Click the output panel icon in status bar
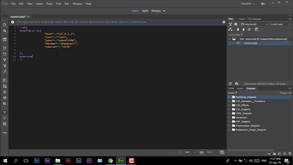Viewport: 293px width, 165px height. click(222, 153)
